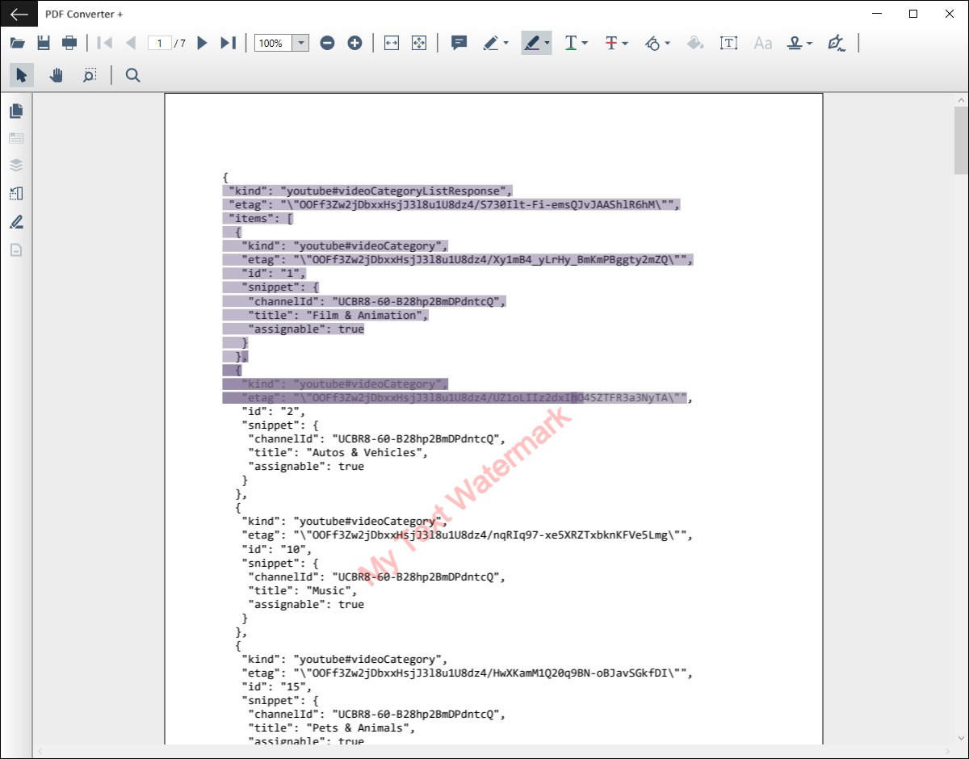Select the signature tool

(x=837, y=43)
